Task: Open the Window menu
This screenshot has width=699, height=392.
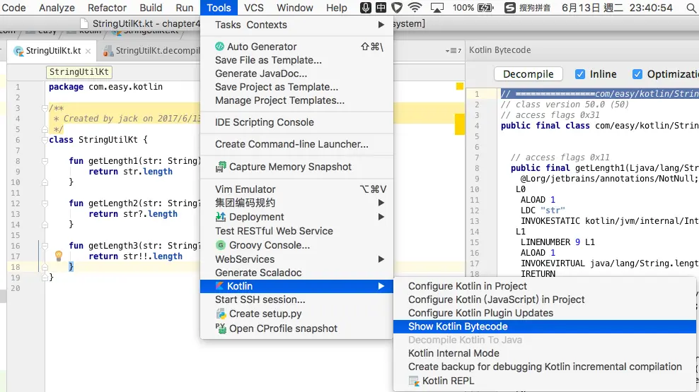Action: [x=294, y=8]
